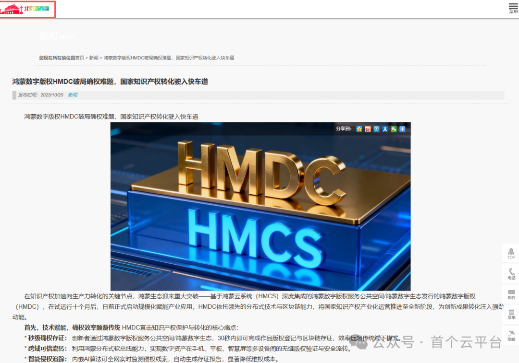Open the top-right hamburger 菜单 menu
The image size is (519, 363).
tap(513, 8)
